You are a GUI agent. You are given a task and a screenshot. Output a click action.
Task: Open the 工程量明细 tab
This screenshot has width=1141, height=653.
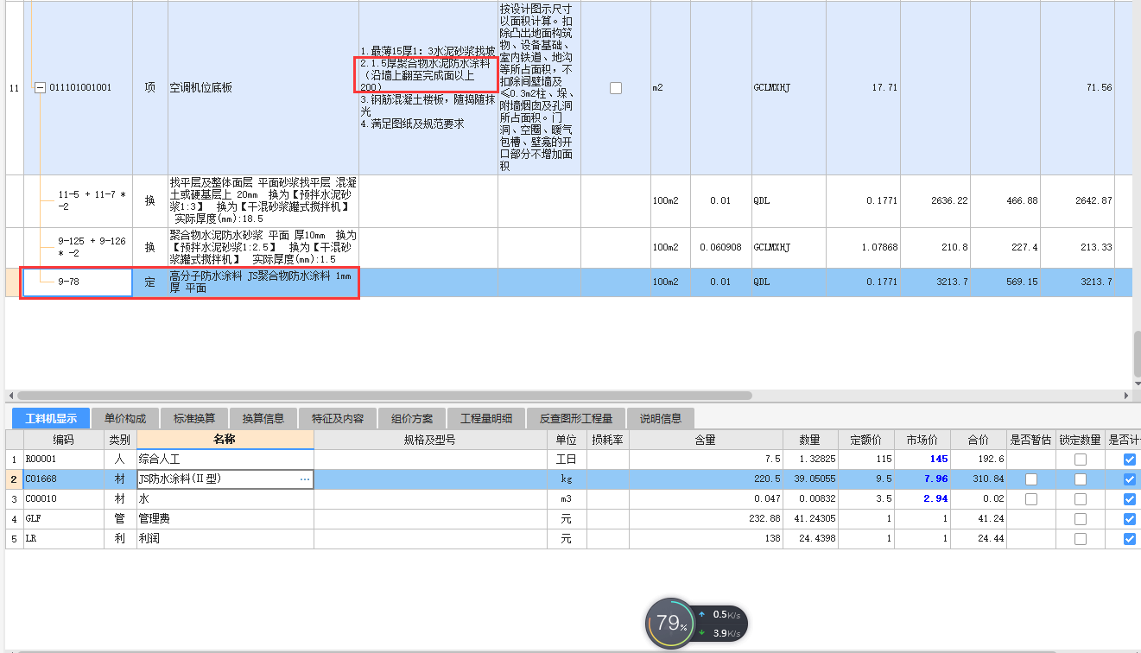[x=486, y=419]
